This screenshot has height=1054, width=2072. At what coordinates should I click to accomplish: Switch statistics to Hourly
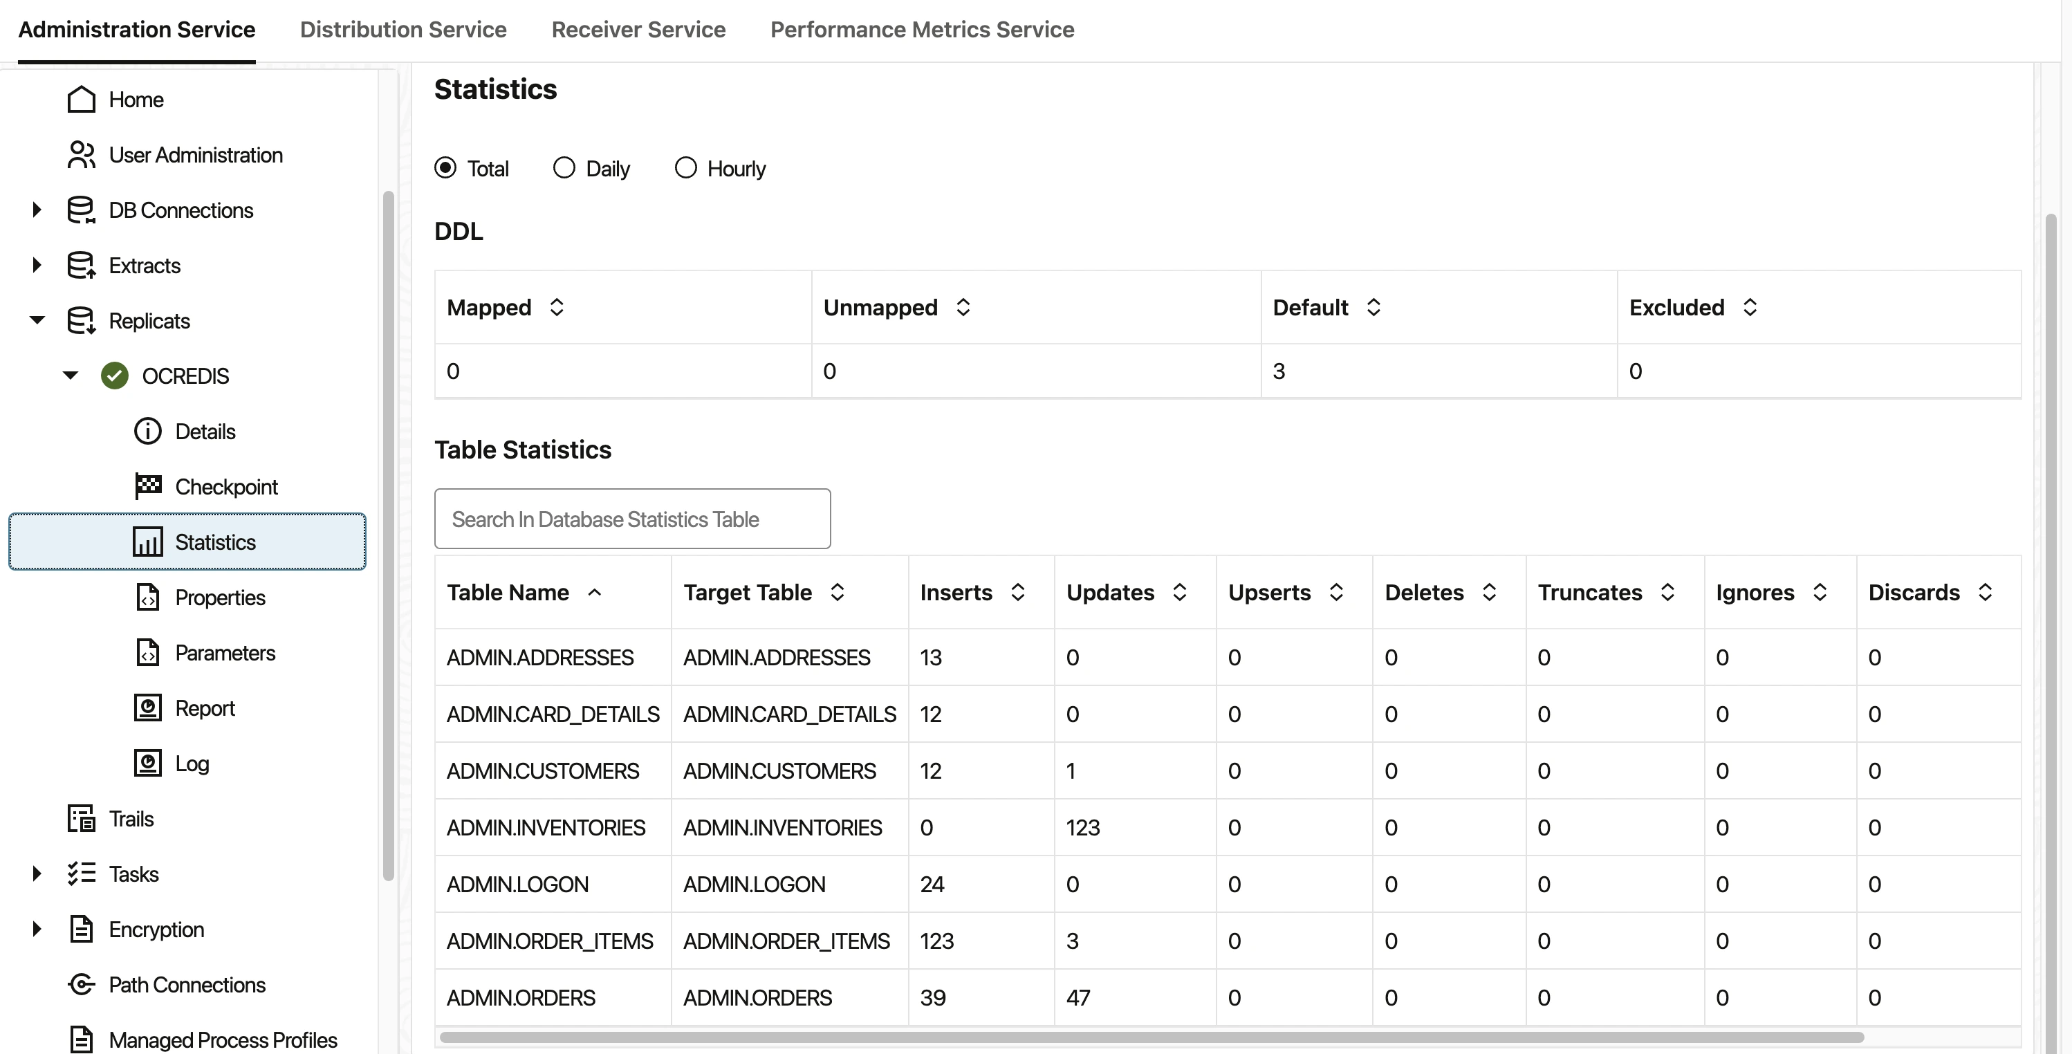coord(685,168)
